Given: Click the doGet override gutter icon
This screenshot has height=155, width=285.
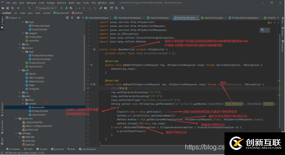Looking at the screenshot, I should tap(91, 65).
